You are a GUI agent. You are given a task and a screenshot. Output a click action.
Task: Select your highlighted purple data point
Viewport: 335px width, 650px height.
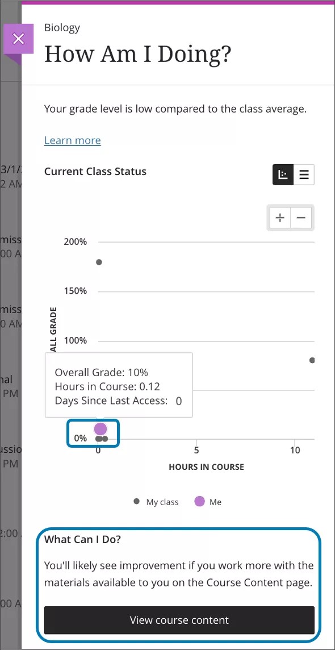(x=101, y=429)
